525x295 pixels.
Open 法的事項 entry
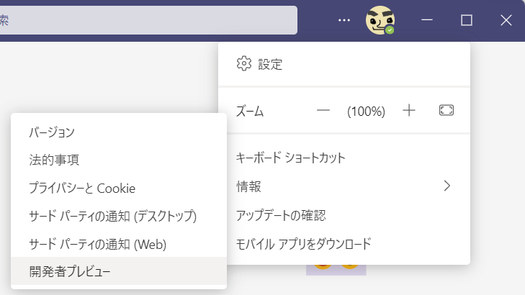click(119, 160)
